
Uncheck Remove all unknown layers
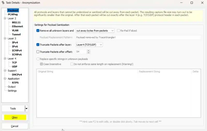38,31
